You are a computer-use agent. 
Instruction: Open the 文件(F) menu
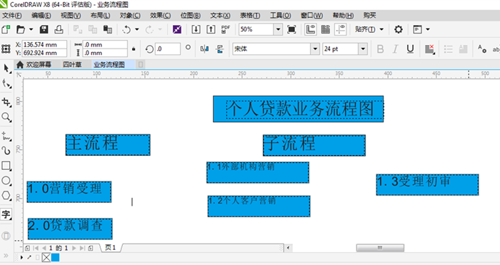click(x=12, y=15)
